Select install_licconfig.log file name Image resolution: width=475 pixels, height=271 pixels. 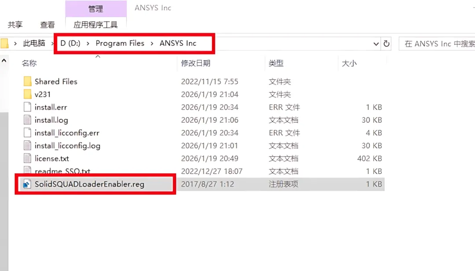pyautogui.click(x=67, y=146)
